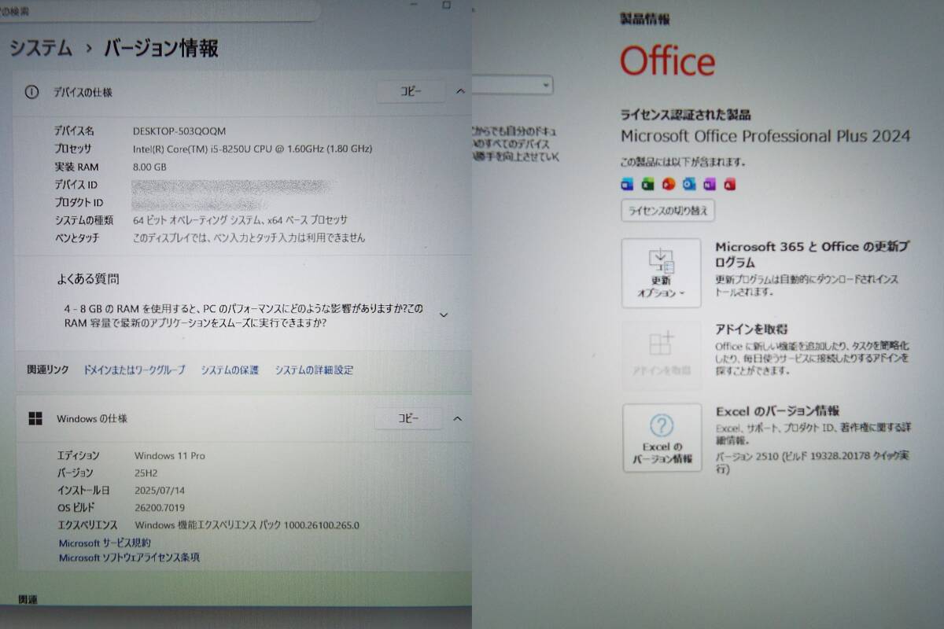
Task: Click the Settings search field at top
Action: click(160, 10)
